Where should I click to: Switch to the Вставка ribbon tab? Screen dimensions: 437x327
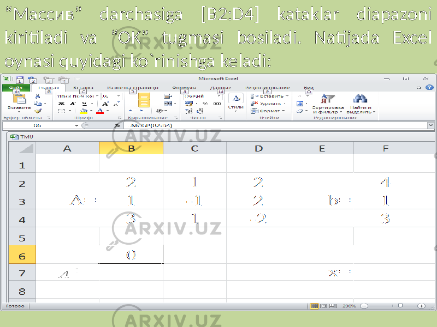(83, 88)
